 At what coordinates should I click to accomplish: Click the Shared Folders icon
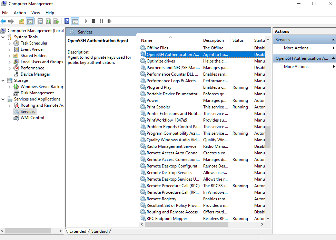[16, 56]
